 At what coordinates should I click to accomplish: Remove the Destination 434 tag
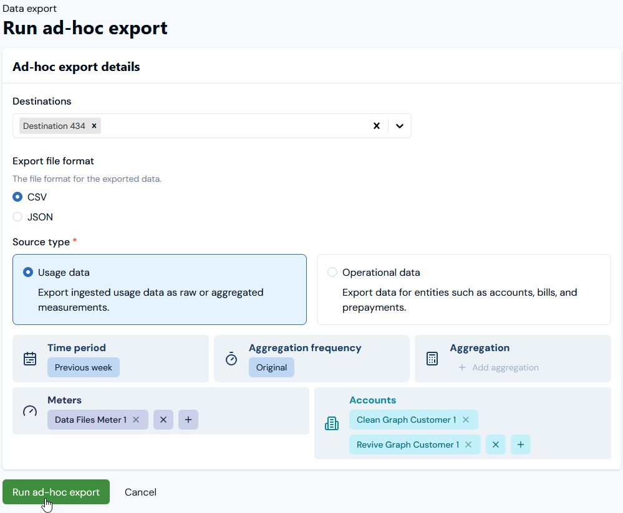(94, 126)
